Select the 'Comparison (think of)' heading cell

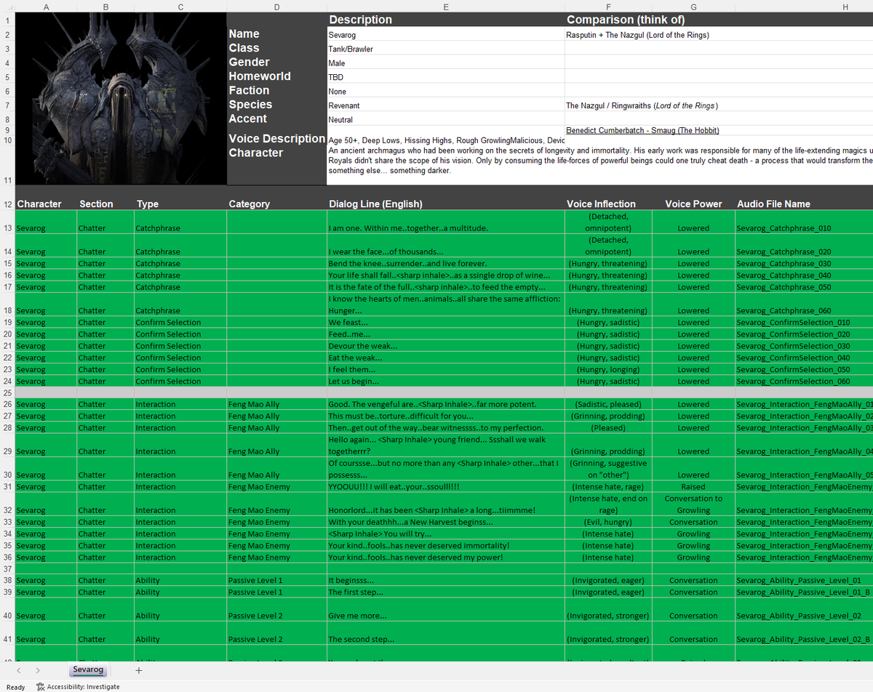click(719, 20)
